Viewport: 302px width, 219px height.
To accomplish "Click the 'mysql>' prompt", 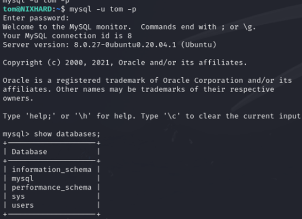I will pos(14,134).
